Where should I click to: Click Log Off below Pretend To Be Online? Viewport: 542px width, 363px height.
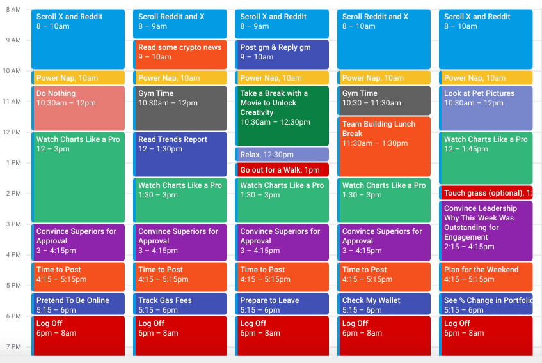(x=78, y=336)
